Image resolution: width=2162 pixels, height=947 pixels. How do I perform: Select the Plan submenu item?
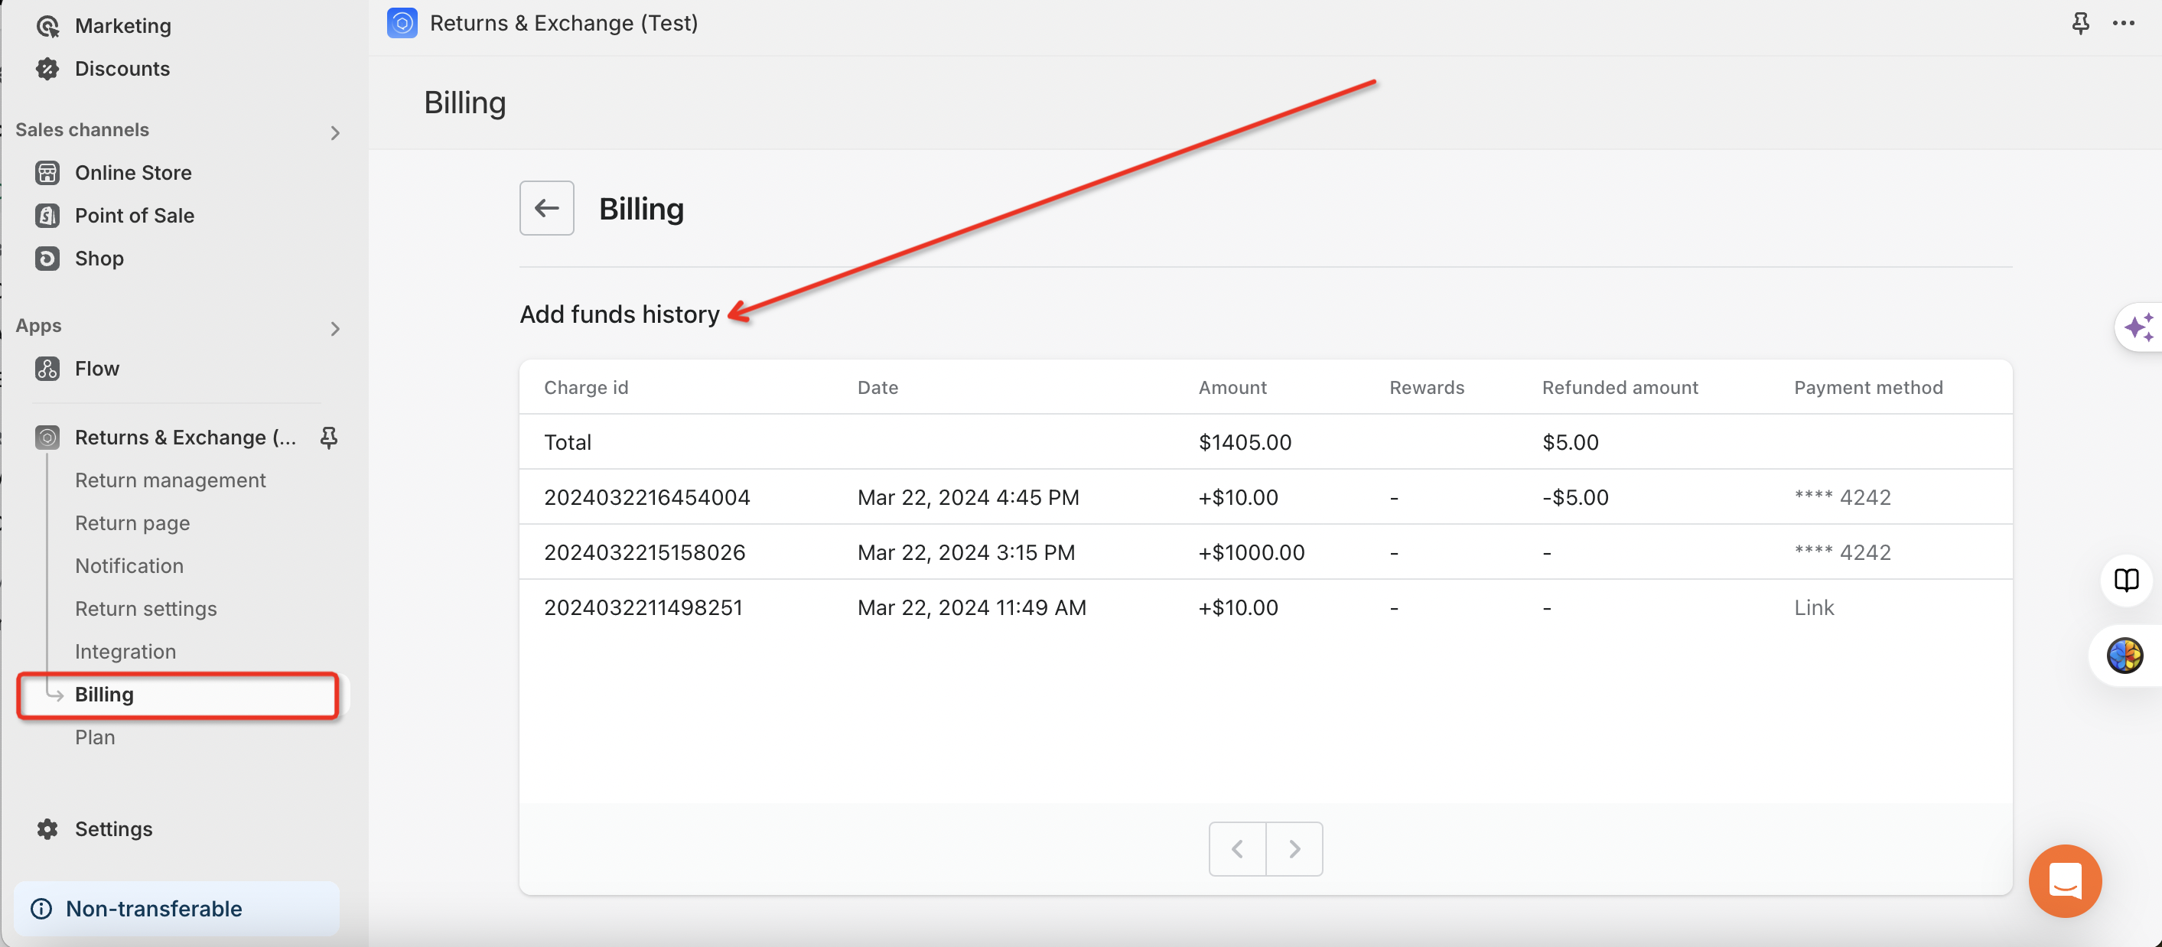95,737
